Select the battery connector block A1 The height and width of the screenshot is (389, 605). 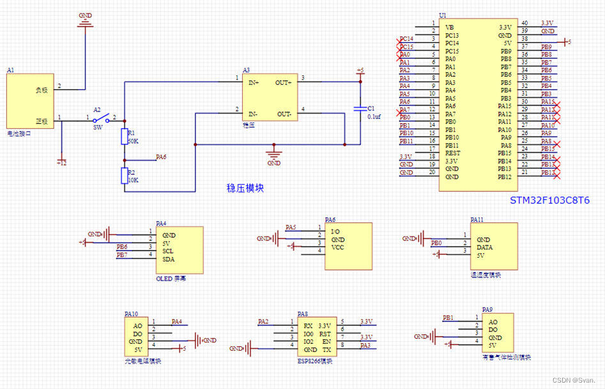(30, 101)
